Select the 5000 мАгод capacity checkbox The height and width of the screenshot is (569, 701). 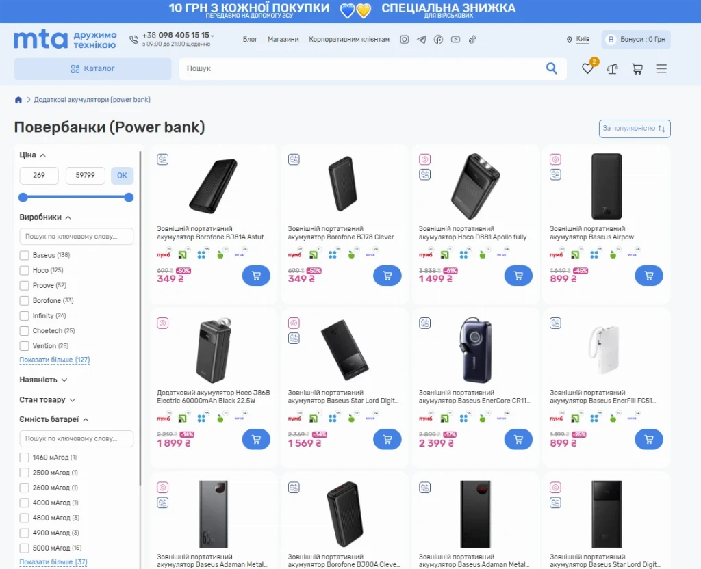(x=24, y=548)
